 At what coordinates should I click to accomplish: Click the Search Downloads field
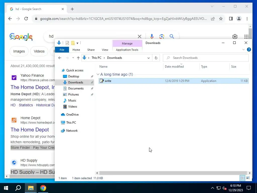(x=206, y=58)
